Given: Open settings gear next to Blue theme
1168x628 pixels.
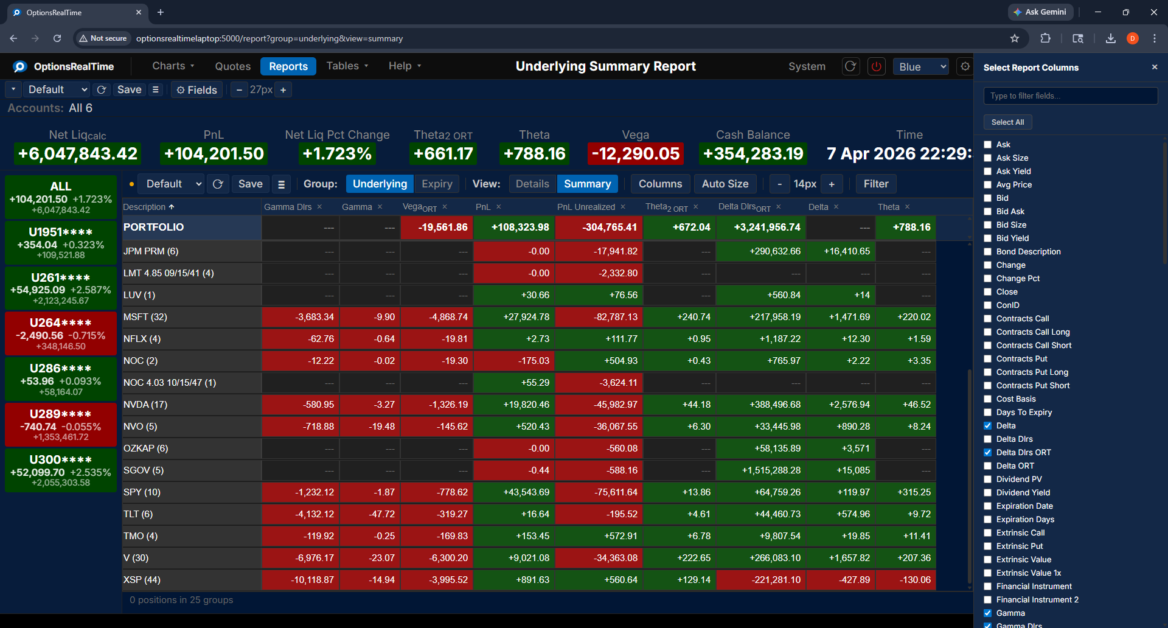Looking at the screenshot, I should click(965, 66).
